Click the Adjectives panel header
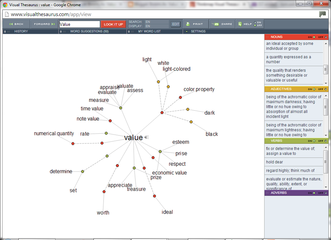This screenshot has width=331, height=240. click(296, 89)
